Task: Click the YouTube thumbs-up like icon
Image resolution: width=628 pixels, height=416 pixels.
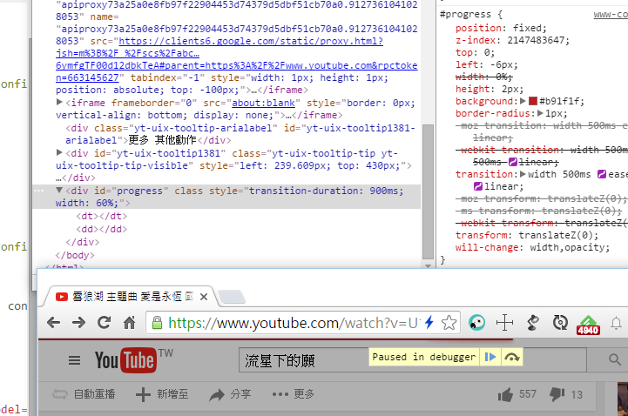Action: click(504, 395)
